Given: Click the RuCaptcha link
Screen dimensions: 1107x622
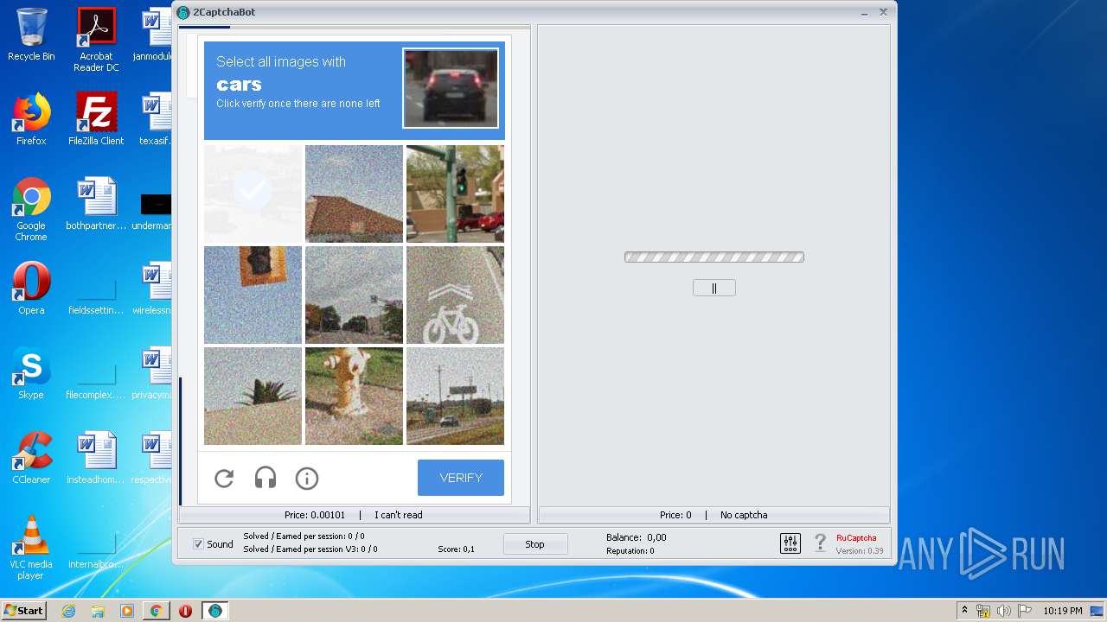Looking at the screenshot, I should pos(856,537).
